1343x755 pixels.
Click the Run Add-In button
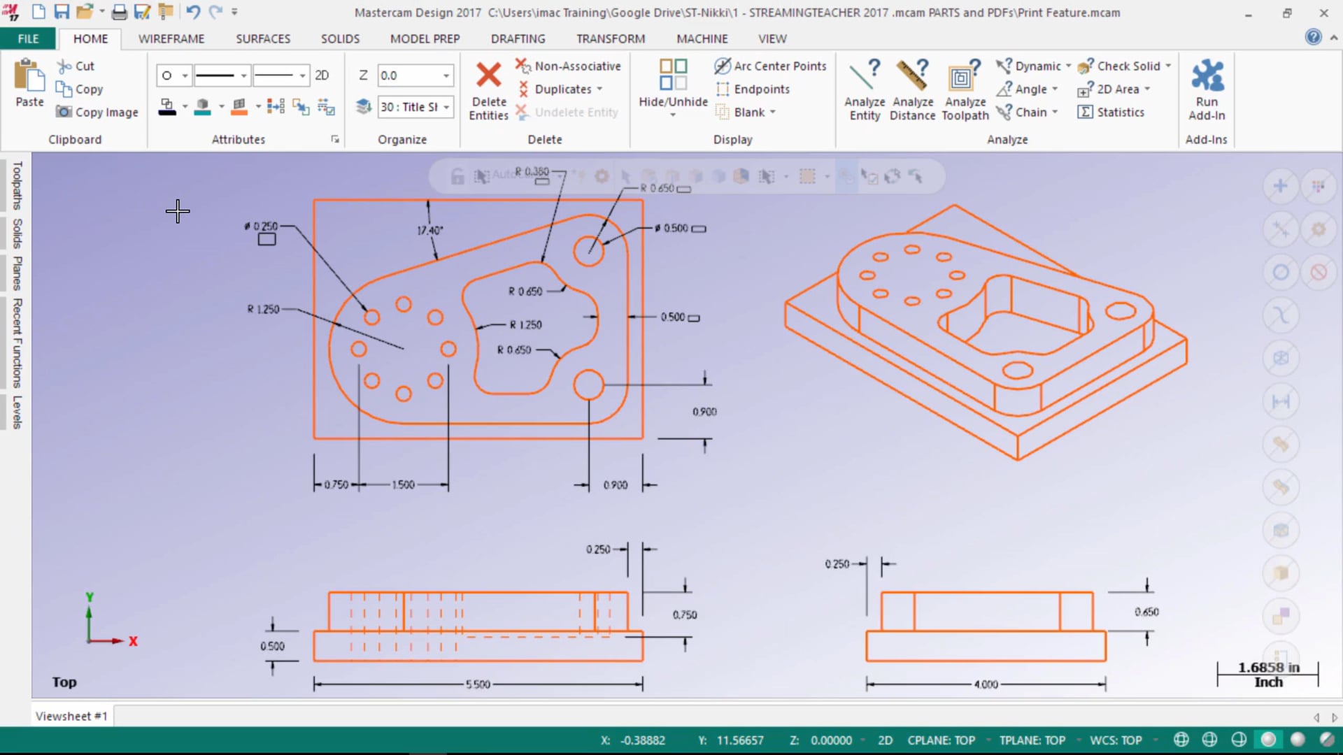click(1207, 89)
